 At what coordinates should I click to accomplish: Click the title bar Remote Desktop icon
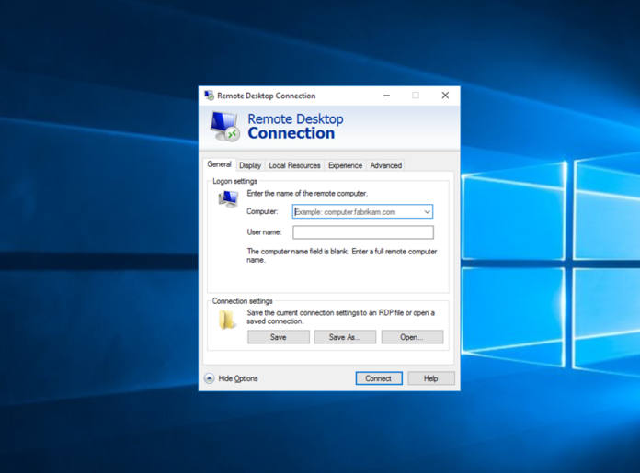(209, 96)
